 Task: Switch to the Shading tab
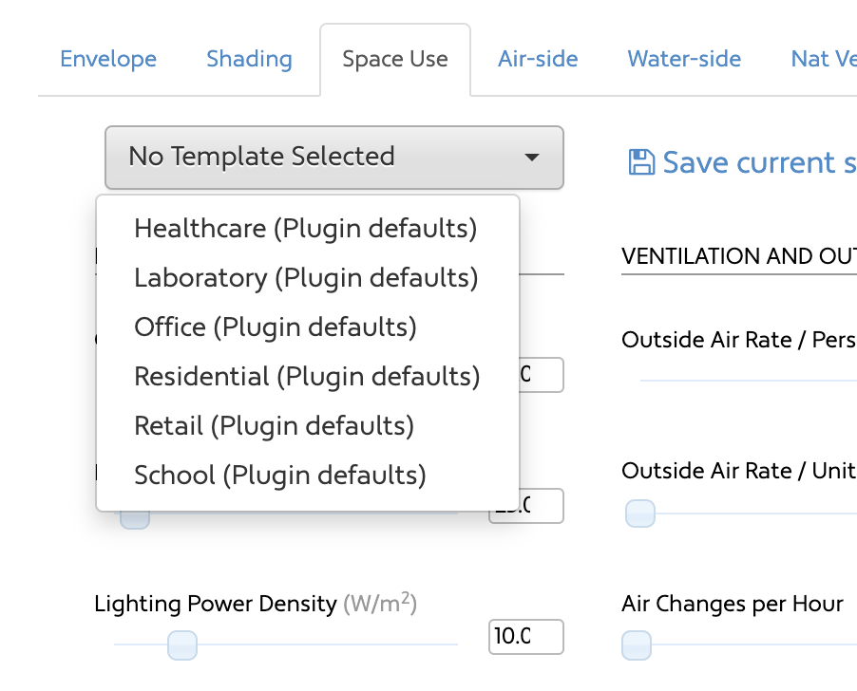coord(249,59)
